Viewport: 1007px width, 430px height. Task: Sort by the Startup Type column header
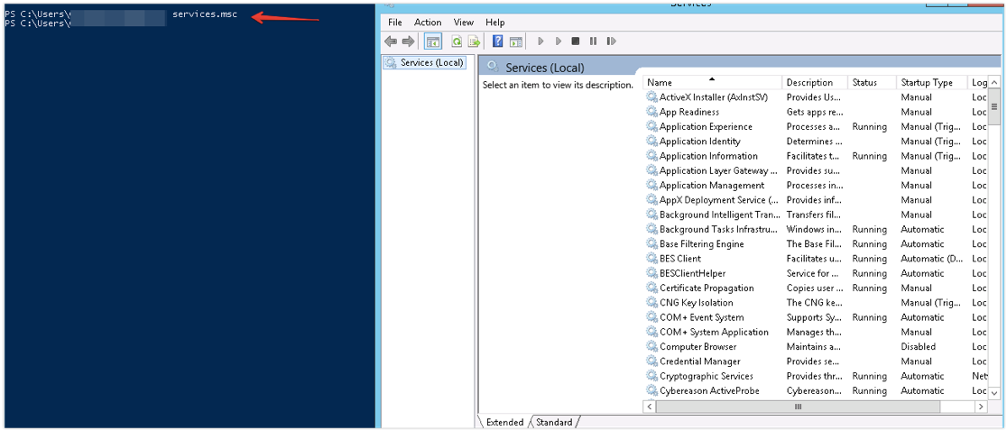coord(932,82)
